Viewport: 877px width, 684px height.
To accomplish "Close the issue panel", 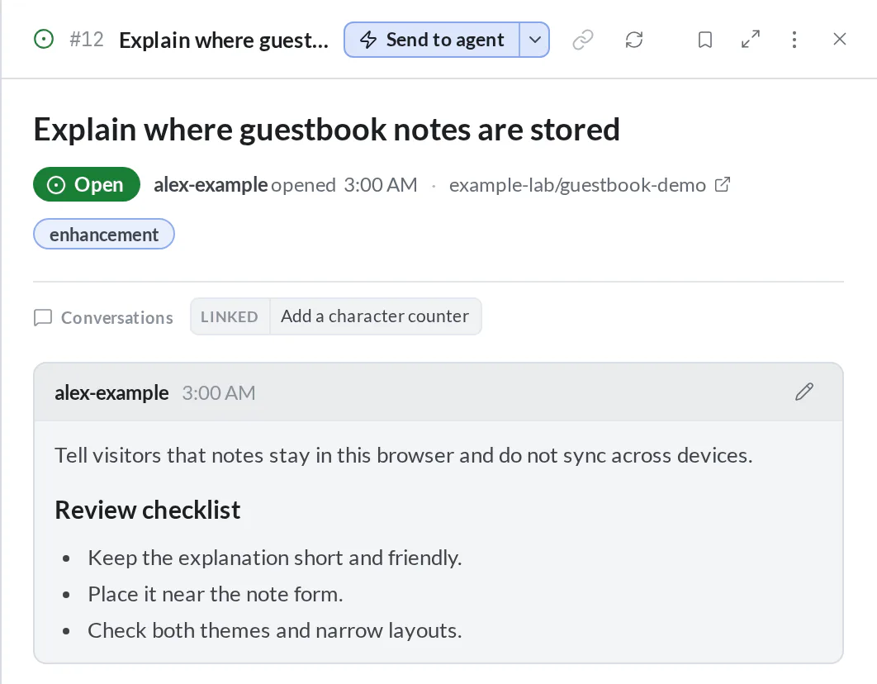I will point(840,39).
